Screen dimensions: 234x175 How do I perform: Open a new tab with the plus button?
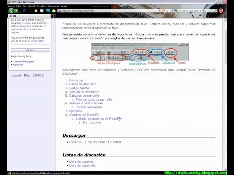coord(53,16)
